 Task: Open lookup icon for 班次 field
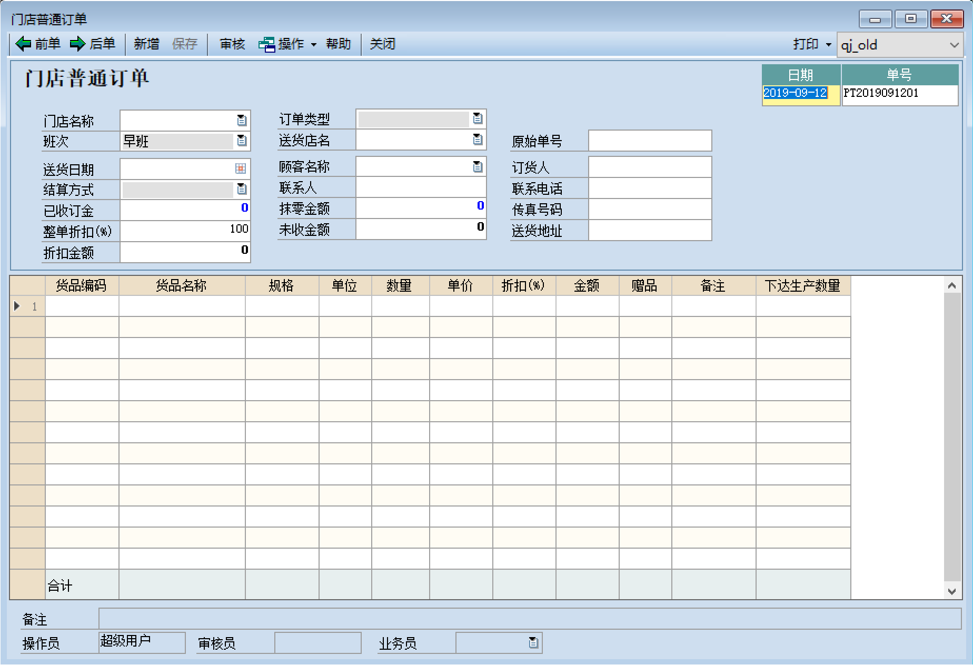click(242, 141)
